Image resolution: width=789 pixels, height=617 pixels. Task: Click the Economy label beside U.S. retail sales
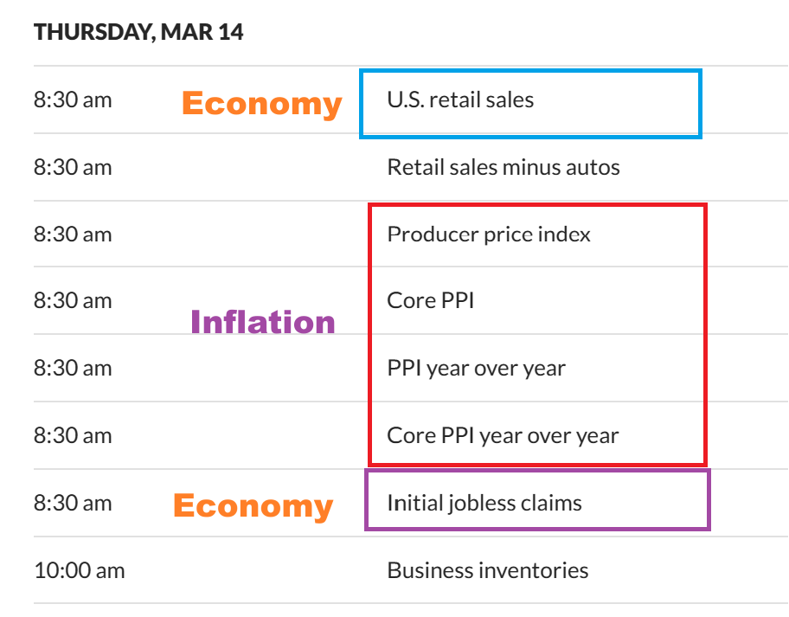261,104
